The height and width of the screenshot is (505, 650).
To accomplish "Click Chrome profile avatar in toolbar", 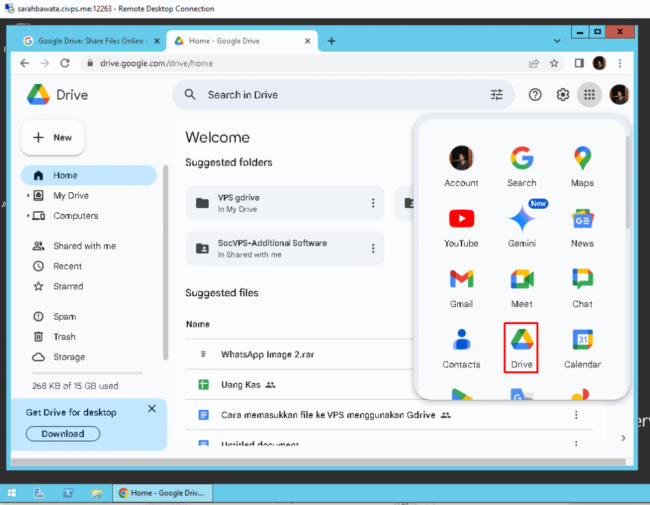I will tap(599, 63).
